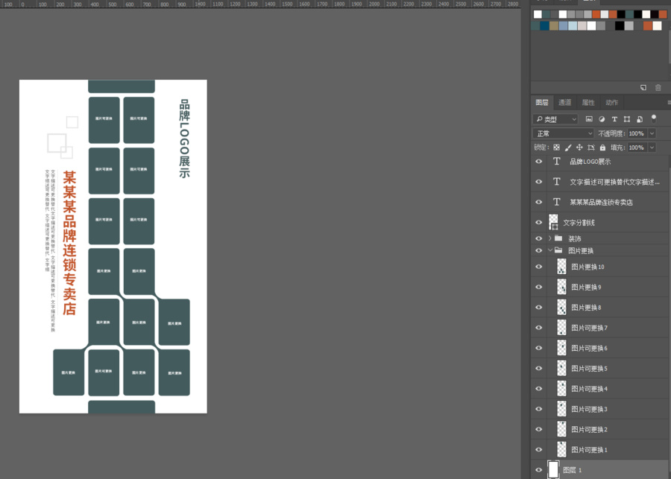Hide the 文字分割线 layer
The image size is (671, 479).
(x=539, y=223)
